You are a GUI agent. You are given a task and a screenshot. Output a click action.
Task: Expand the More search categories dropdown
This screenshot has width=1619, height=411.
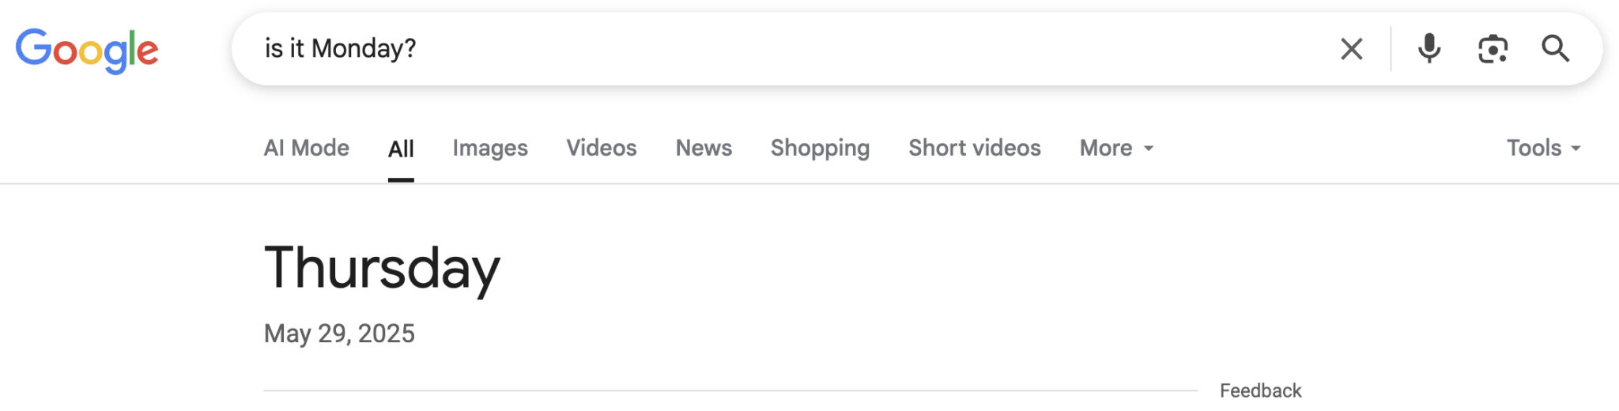point(1116,148)
